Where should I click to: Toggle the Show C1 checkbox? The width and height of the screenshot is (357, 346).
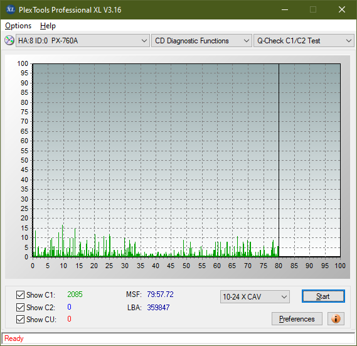pyautogui.click(x=20, y=295)
